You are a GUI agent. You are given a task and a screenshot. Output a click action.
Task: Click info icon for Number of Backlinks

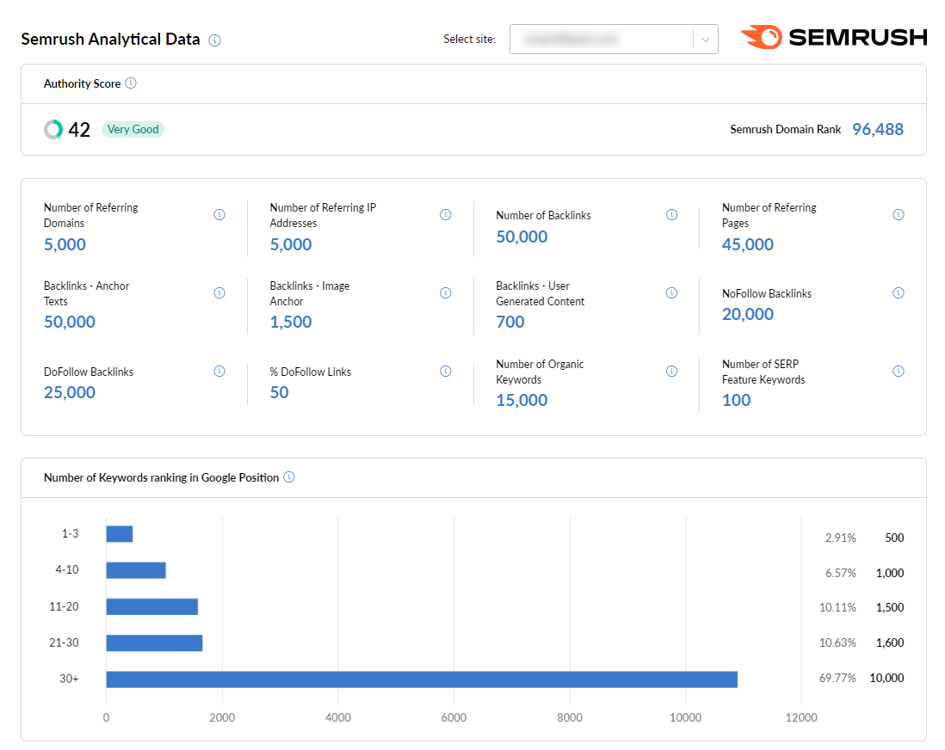(672, 215)
